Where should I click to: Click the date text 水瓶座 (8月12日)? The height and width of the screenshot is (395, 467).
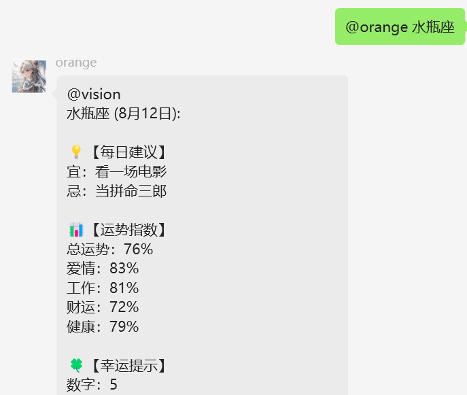[124, 114]
